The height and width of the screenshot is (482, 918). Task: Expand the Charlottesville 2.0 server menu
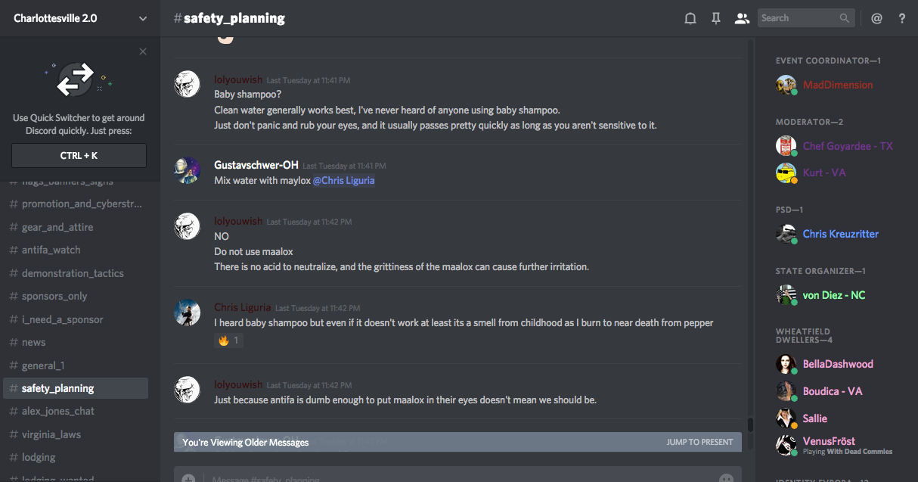(x=143, y=18)
